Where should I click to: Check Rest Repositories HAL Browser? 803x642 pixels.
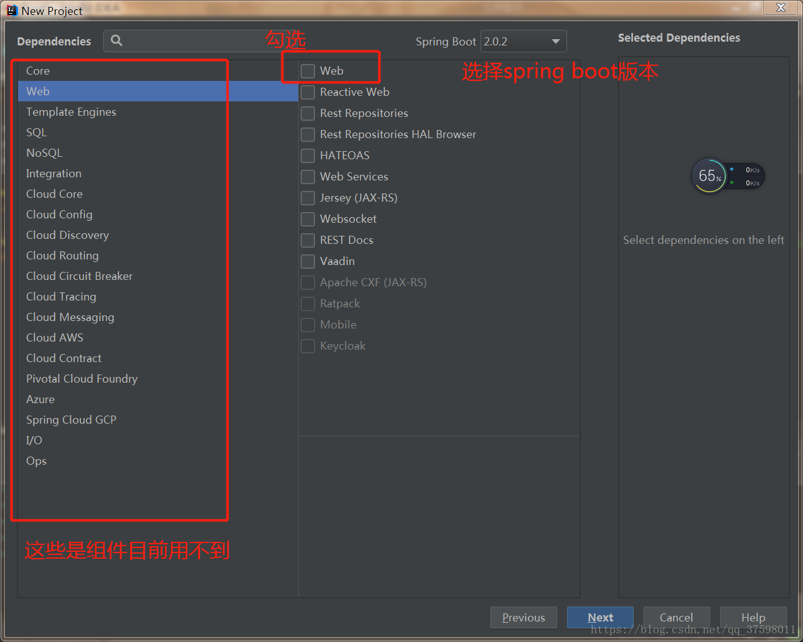(308, 134)
